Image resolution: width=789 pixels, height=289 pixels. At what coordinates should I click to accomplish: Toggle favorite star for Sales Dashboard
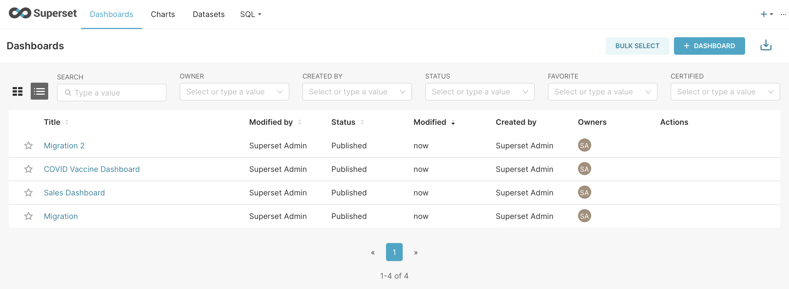coord(28,193)
